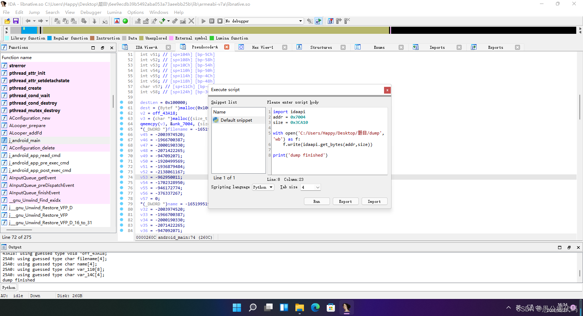Screen dimensions: 583x316
Task: Close the Execute script dialog
Action: 387,90
